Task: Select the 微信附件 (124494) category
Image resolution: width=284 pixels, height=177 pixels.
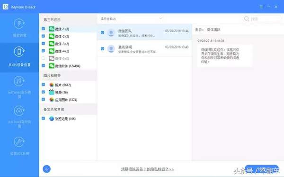Action: (68, 66)
